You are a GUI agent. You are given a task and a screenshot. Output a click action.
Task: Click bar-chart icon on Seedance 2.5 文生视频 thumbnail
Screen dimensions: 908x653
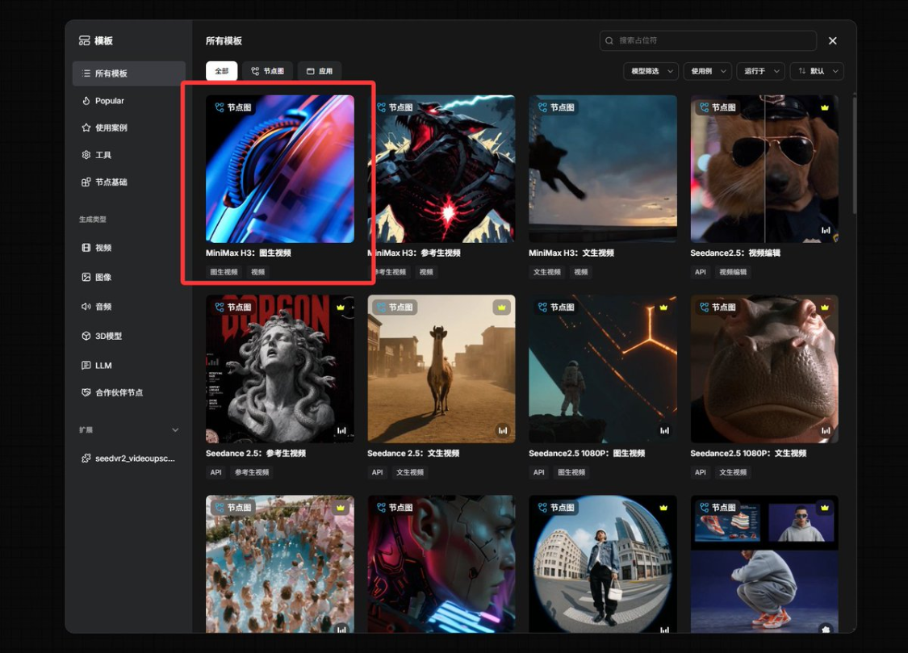point(503,430)
